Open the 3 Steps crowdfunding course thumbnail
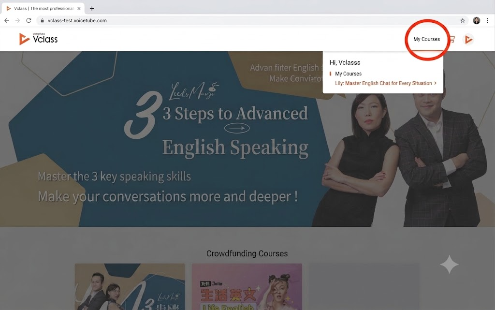 [130, 287]
